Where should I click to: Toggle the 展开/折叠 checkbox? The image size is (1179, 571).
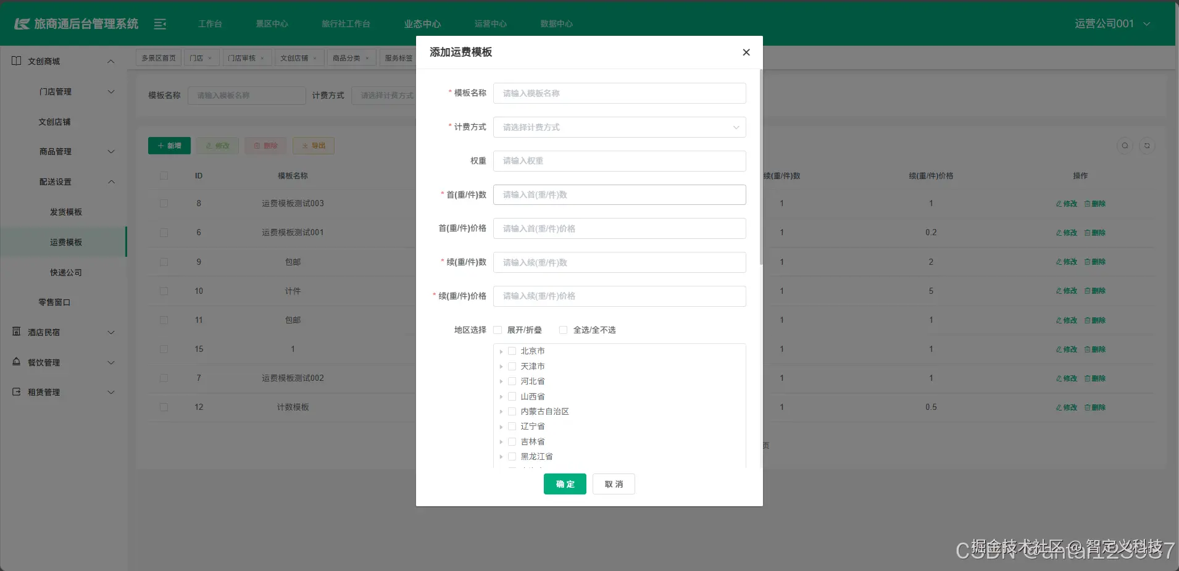click(498, 330)
